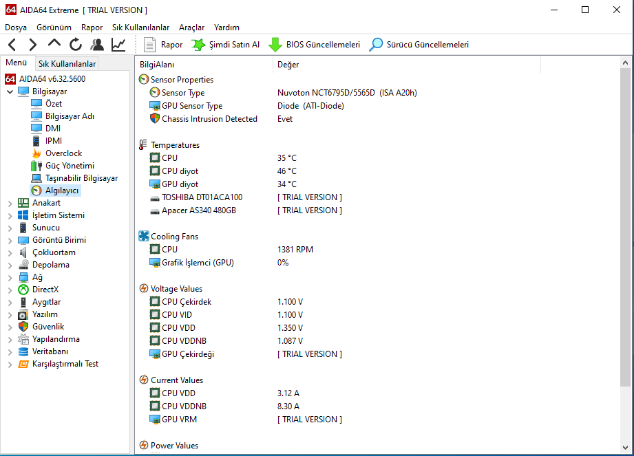Click the Aygıtlar device icon
The width and height of the screenshot is (634, 456).
[x=23, y=302]
